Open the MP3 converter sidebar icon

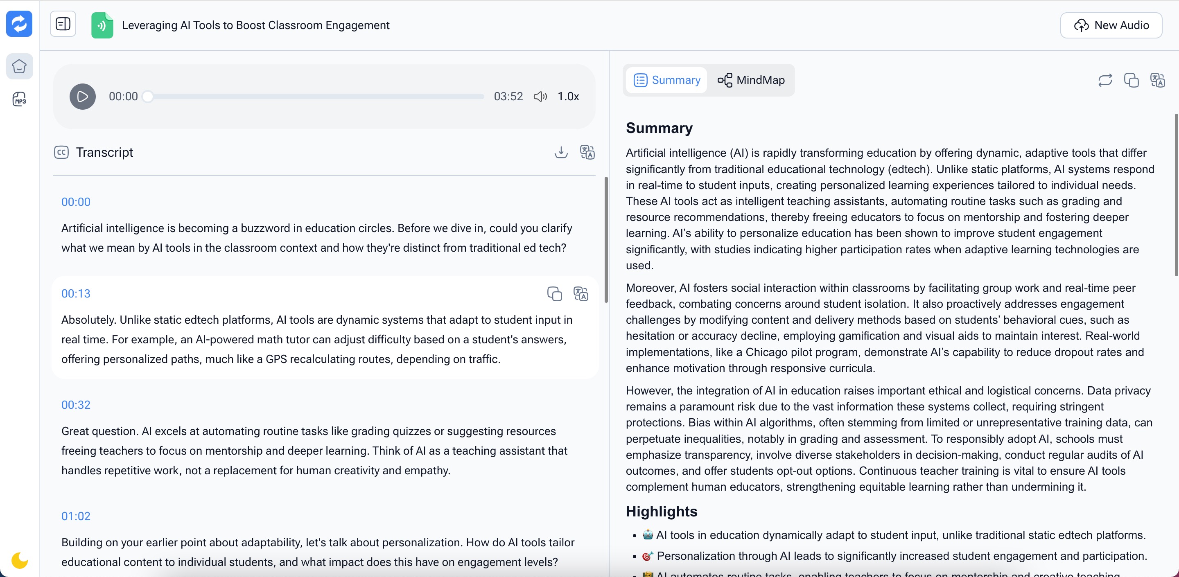19,99
